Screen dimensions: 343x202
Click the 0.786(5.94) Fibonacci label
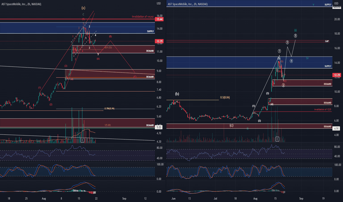pos(109,109)
